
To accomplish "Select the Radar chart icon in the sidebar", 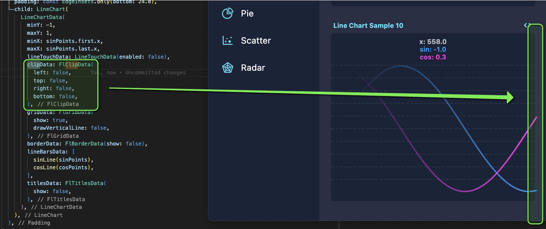I will (x=227, y=67).
